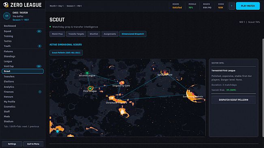Click the Settings button
Image resolution: width=264 pixels, height=148 pixels.
click(x=12, y=144)
